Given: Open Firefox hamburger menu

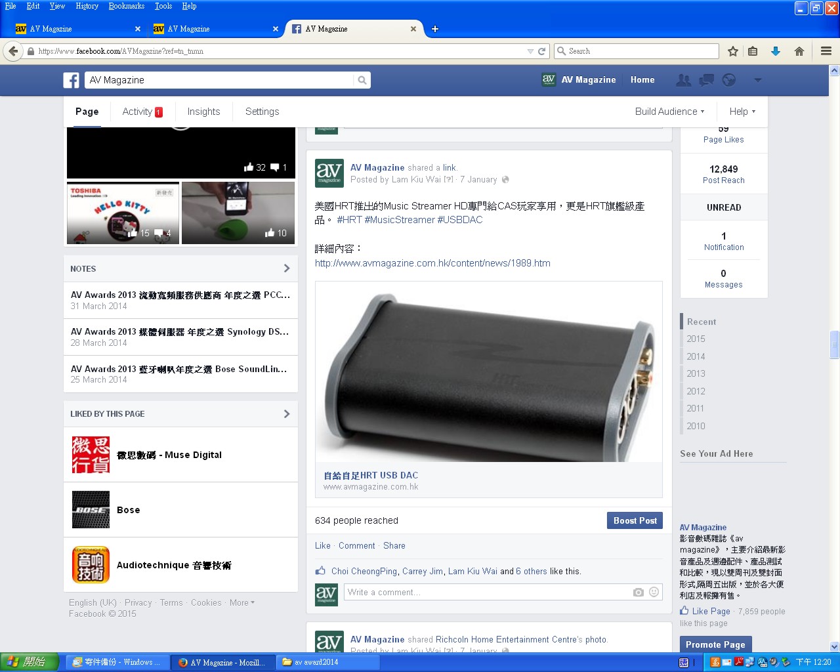Looking at the screenshot, I should (x=826, y=51).
